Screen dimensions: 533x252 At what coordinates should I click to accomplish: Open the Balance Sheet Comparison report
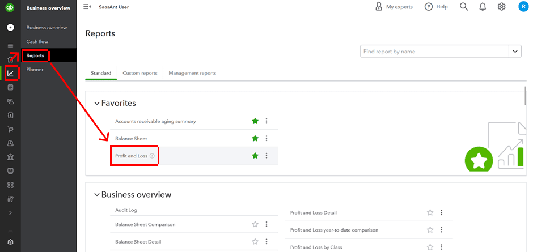pos(145,224)
